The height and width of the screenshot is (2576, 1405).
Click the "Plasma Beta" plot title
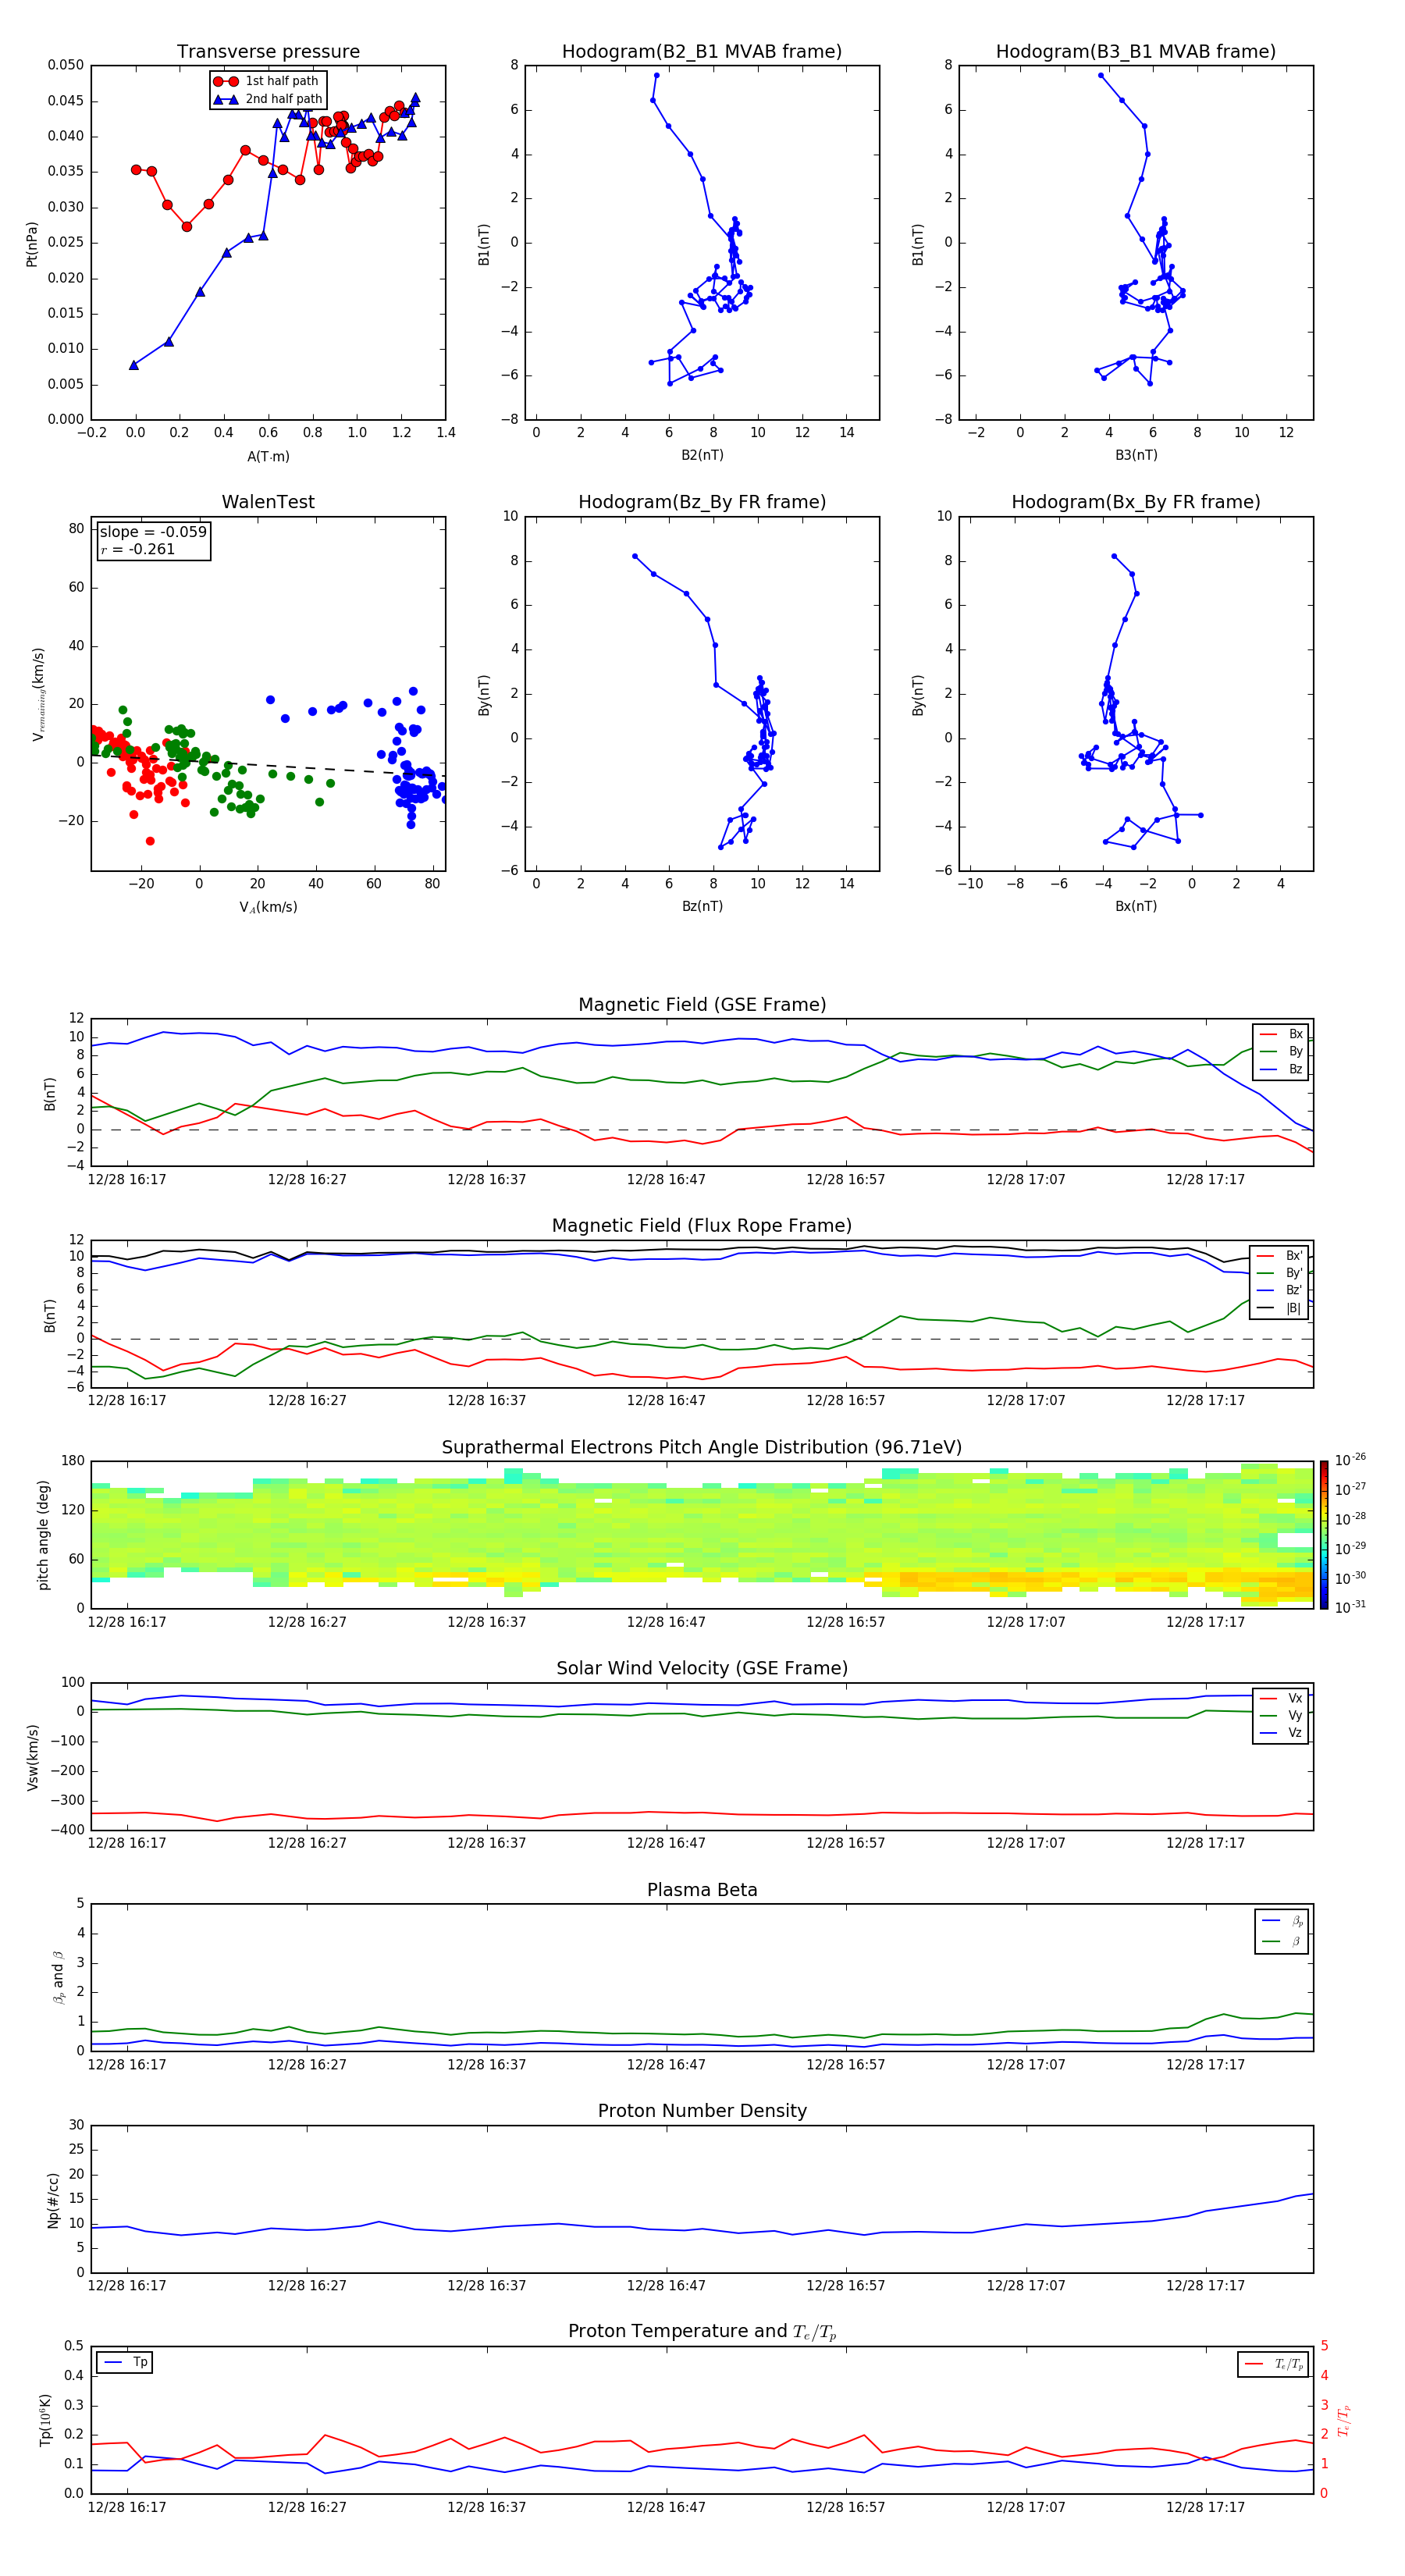pos(702,1890)
